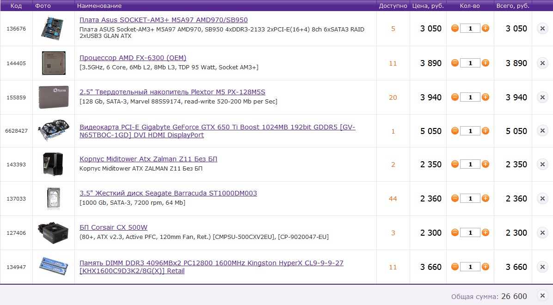
Task: Increase quantity of Plextor M5 SSD
Action: [485, 98]
